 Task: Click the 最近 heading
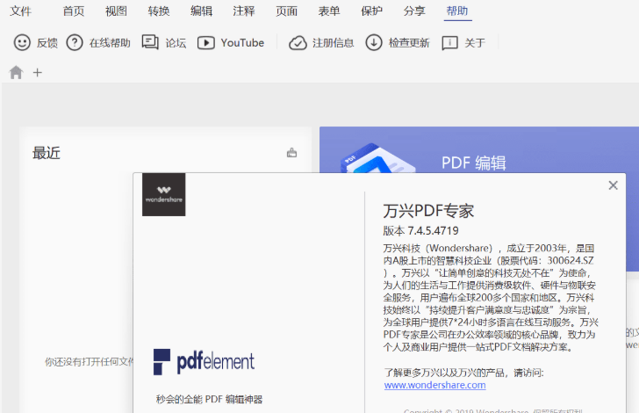click(x=47, y=153)
